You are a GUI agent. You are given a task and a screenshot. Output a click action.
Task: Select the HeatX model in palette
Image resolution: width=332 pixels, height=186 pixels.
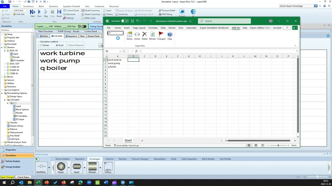(77, 168)
